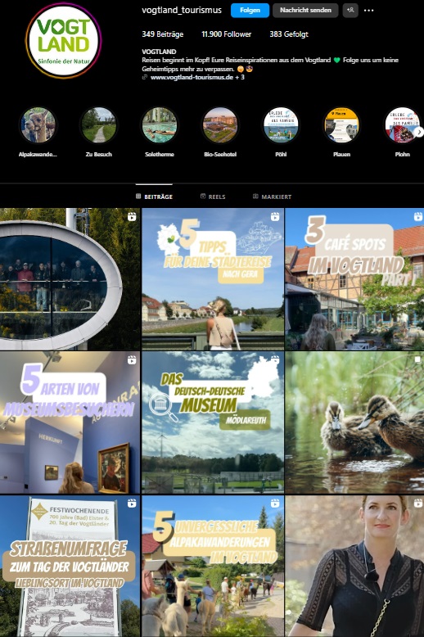Show next highlights with the arrow
Image resolution: width=424 pixels, height=637 pixels.
point(420,132)
